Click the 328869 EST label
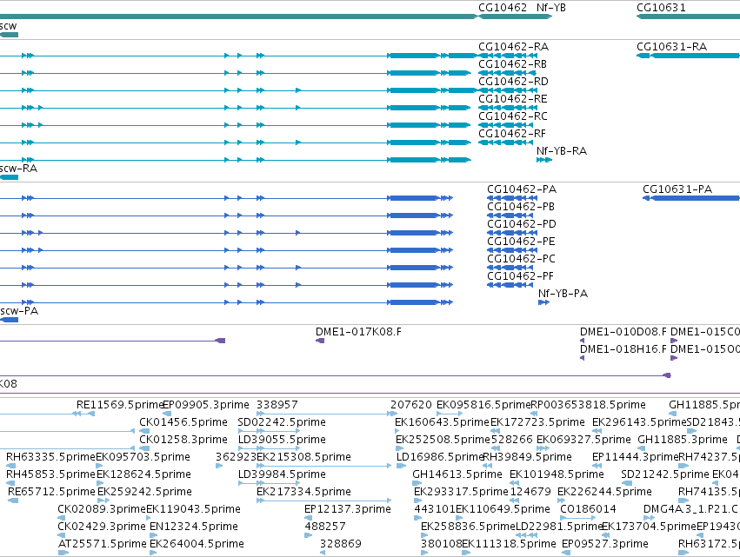The image size is (740, 557). click(x=341, y=544)
